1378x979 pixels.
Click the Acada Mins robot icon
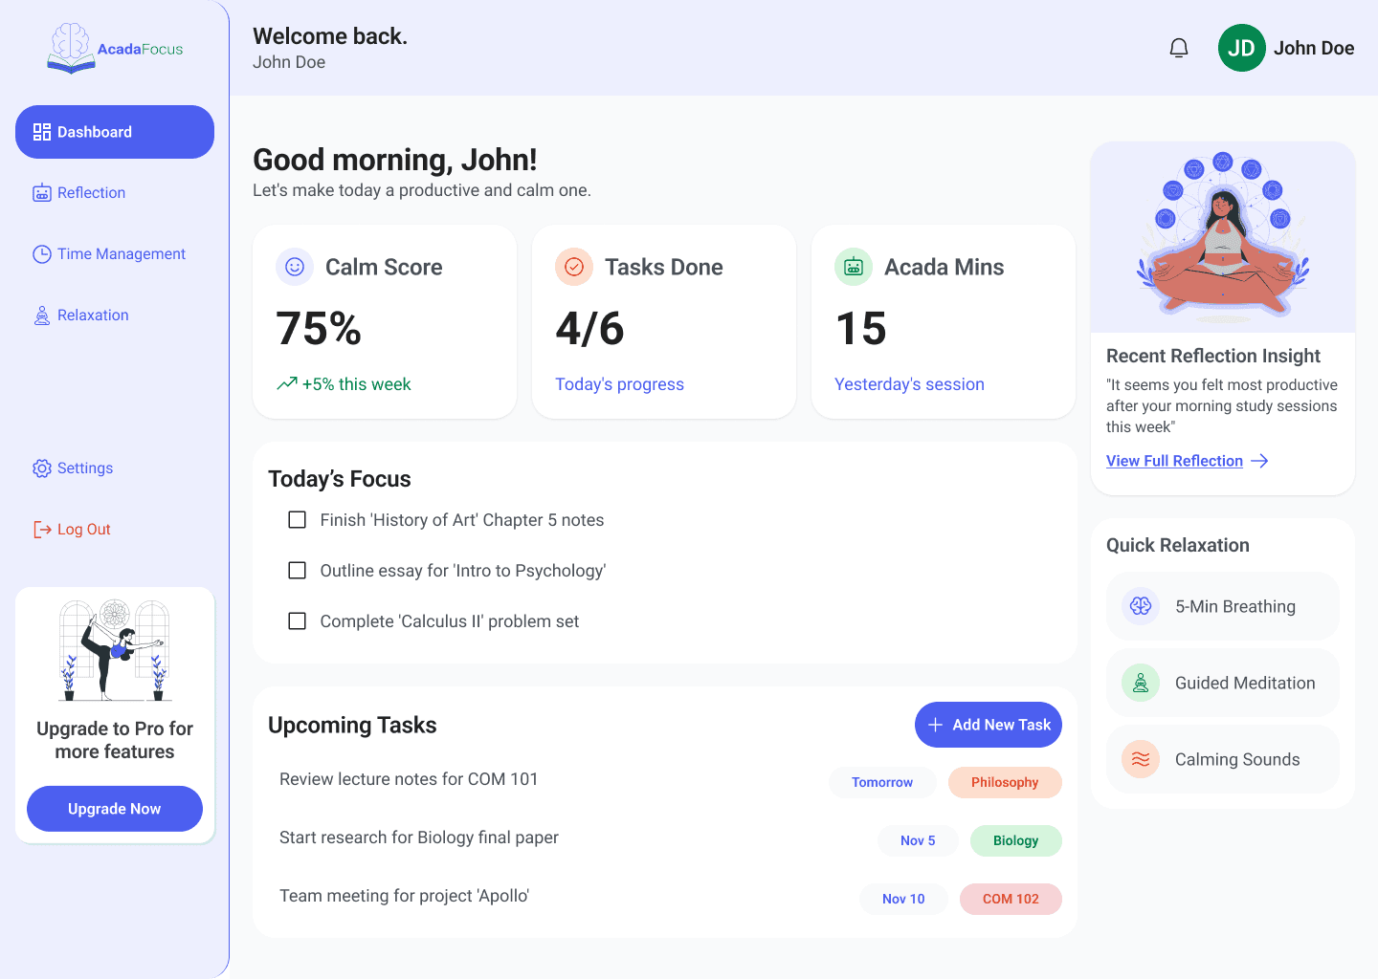click(x=854, y=267)
